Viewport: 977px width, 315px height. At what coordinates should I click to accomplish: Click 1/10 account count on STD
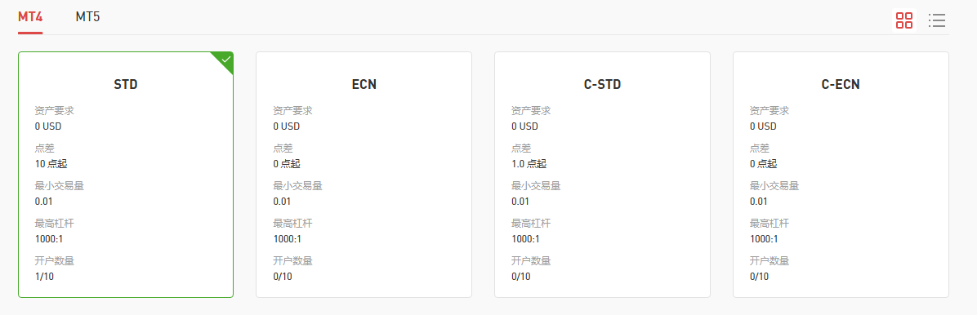(x=44, y=277)
